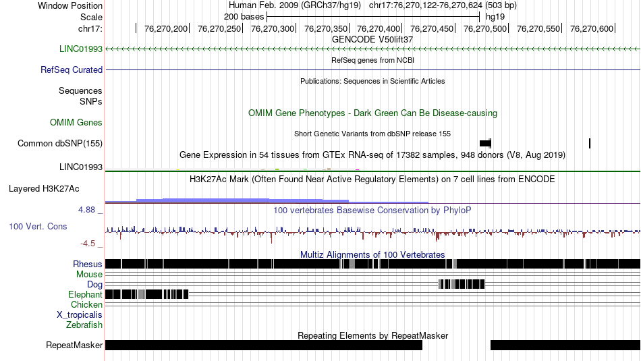Select the Layered H3K27Ac track label

click(44, 189)
